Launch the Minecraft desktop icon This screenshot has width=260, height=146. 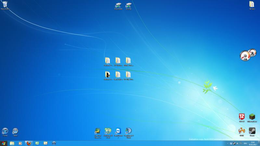point(252,117)
